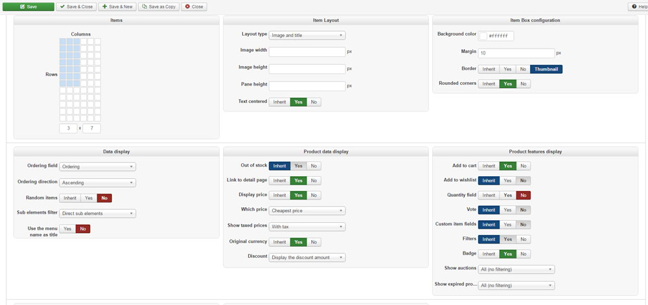648x305 pixels.
Task: Set Use the menu name as title to Yes
Action: pyautogui.click(x=67, y=229)
